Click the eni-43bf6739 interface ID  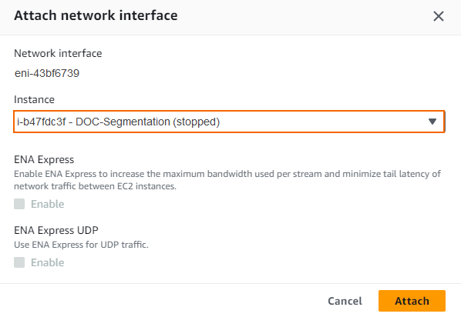tap(47, 73)
